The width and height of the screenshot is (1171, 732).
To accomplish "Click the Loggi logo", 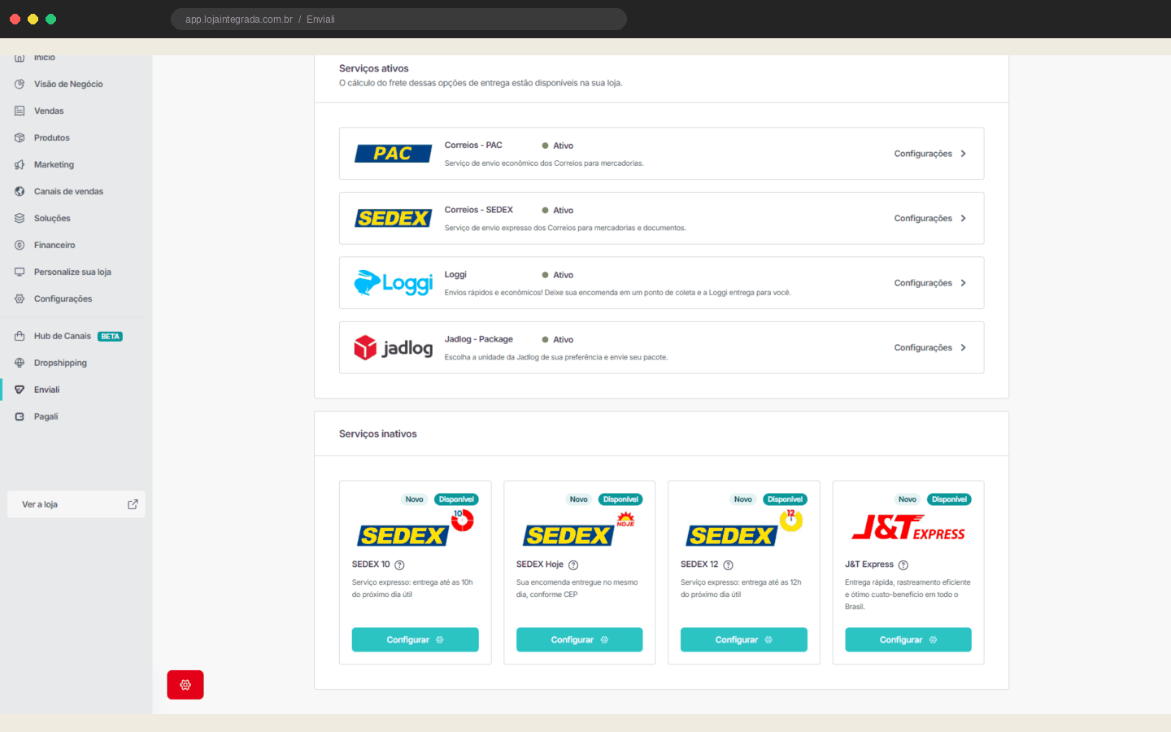I will coord(394,282).
